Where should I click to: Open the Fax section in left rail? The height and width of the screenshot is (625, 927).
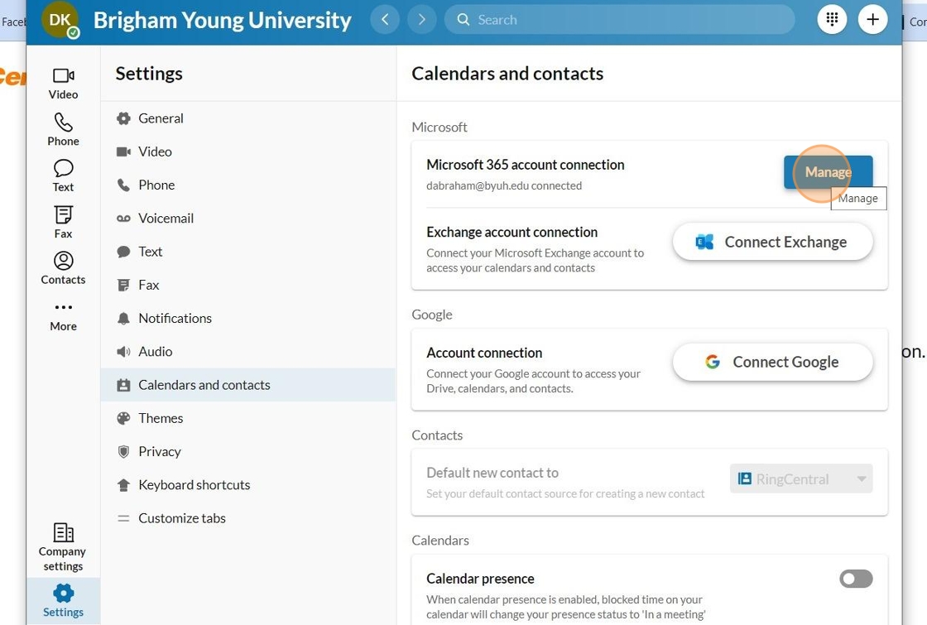pyautogui.click(x=63, y=223)
